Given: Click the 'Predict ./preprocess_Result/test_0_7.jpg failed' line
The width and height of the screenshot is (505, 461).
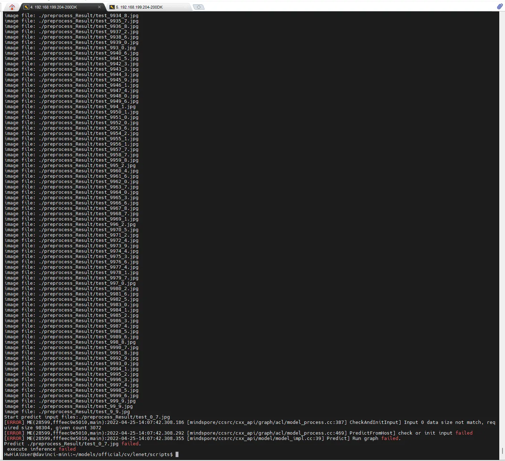Looking at the screenshot, I should [x=73, y=444].
